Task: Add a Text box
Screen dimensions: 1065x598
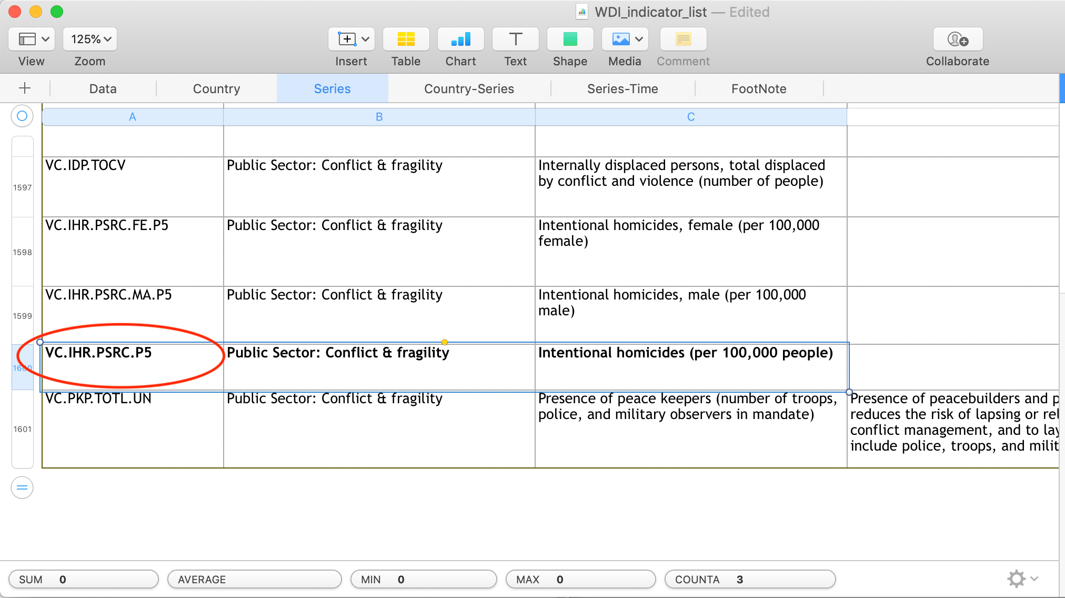Action: (515, 39)
